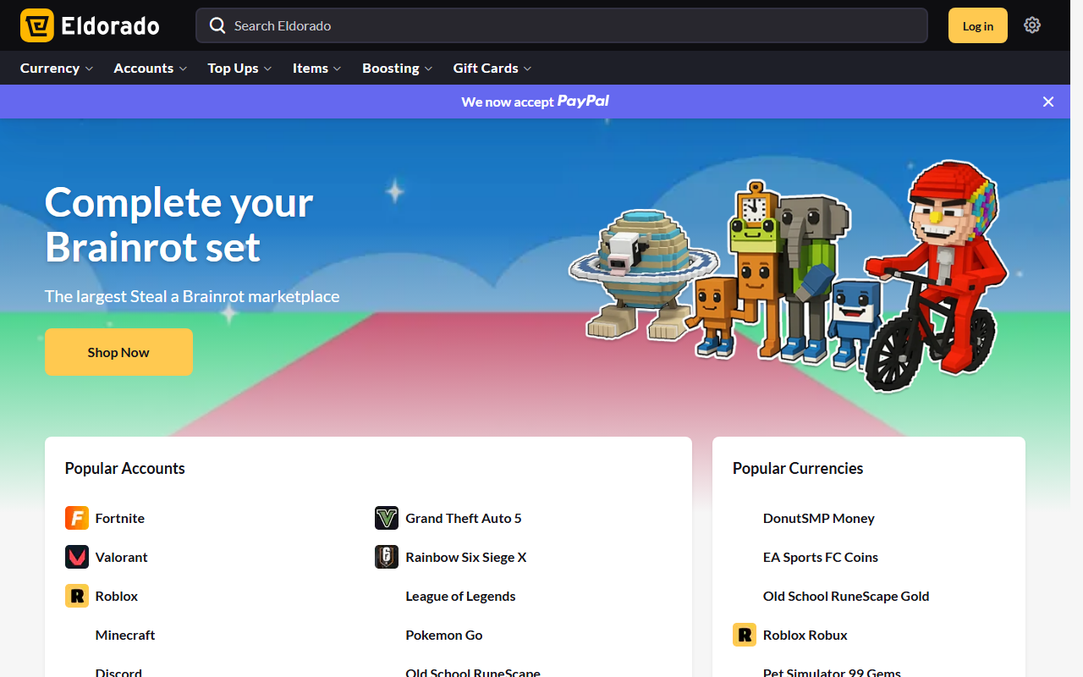Open the DonutSMP Money link

tap(819, 518)
